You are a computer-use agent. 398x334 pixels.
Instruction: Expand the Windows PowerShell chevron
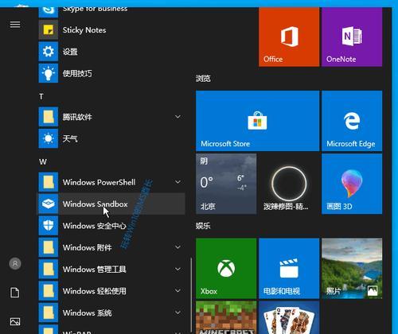(178, 182)
